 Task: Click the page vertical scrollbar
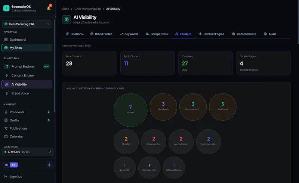tap(298, 22)
